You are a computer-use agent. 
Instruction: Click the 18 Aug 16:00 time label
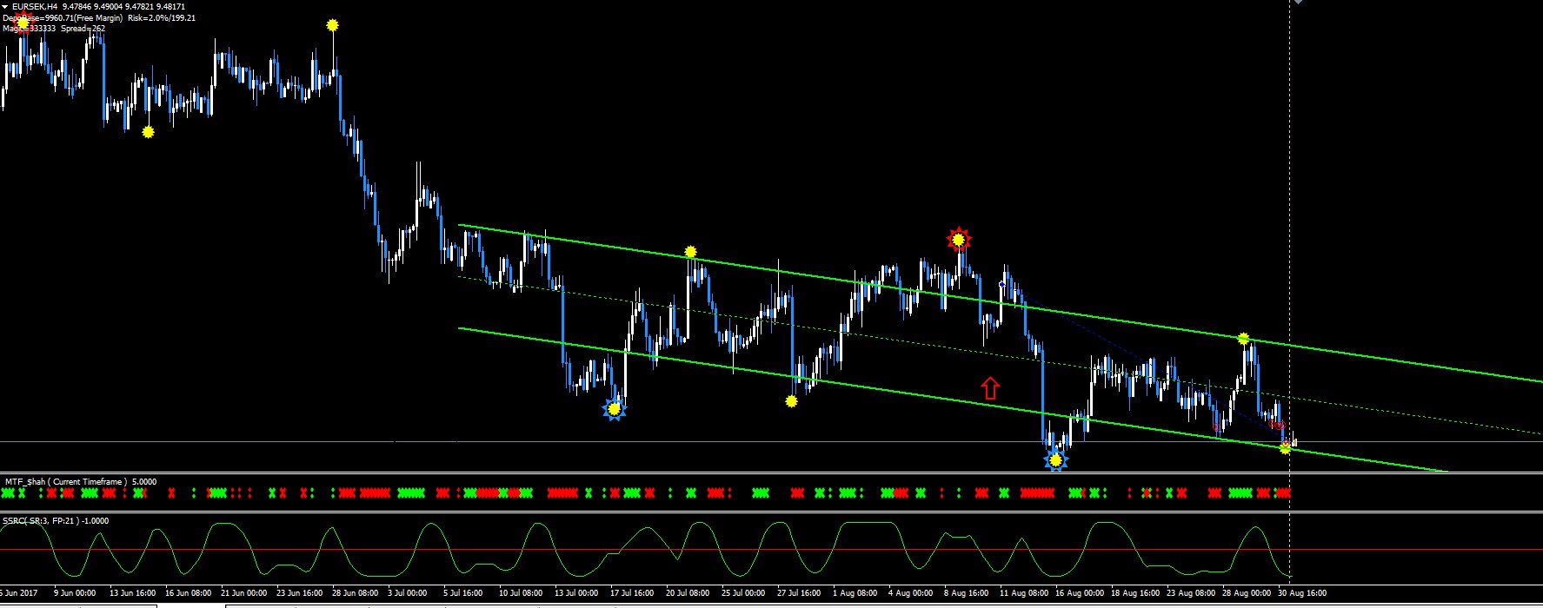coord(1135,593)
